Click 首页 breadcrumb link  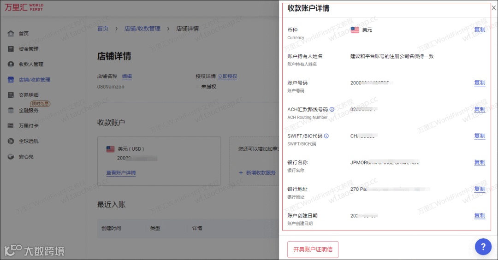coord(103,29)
